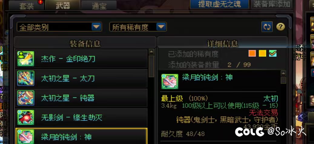The width and height of the screenshot is (314, 144).
Task: Switch to the 通宝 tab
Action: [x=99, y=6]
